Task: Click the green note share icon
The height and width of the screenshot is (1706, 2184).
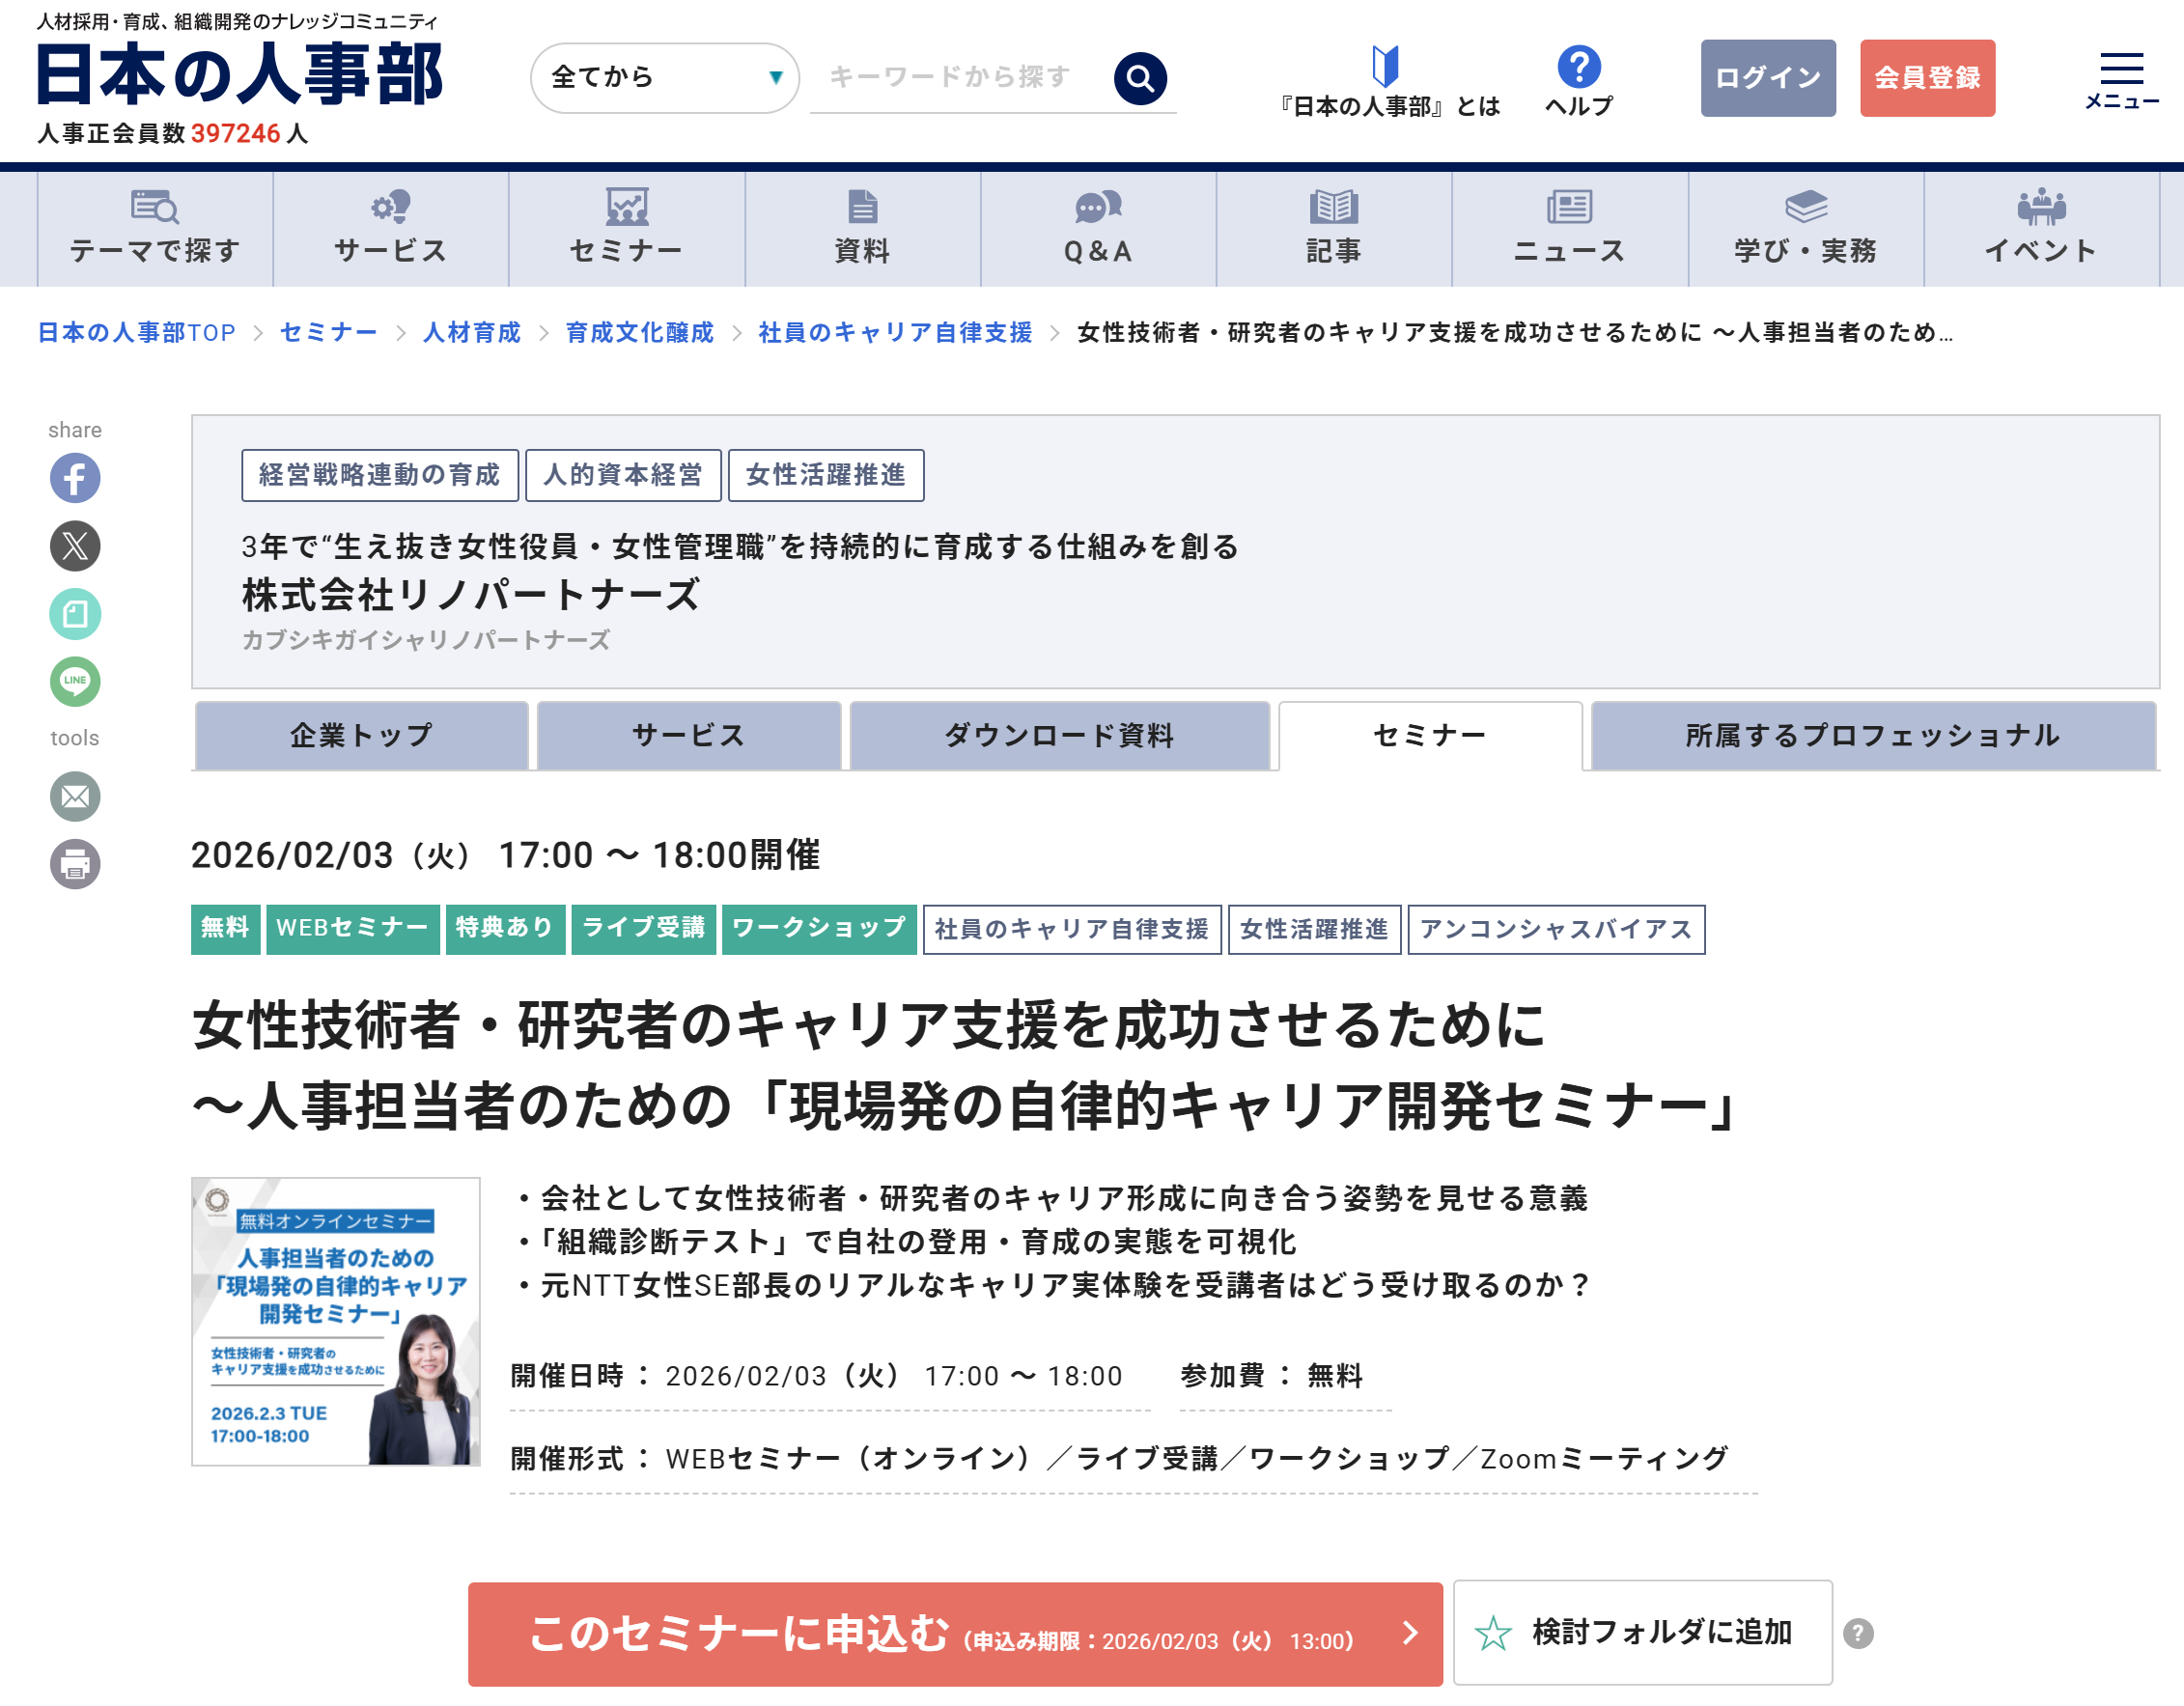Action: coord(75,614)
